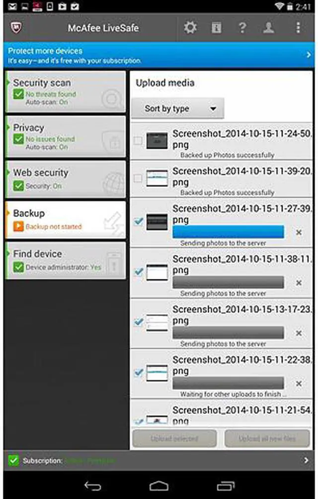Image resolution: width=318 pixels, height=499 pixels.
Task: Expand the Protect more devices banner arrow
Action: click(309, 55)
